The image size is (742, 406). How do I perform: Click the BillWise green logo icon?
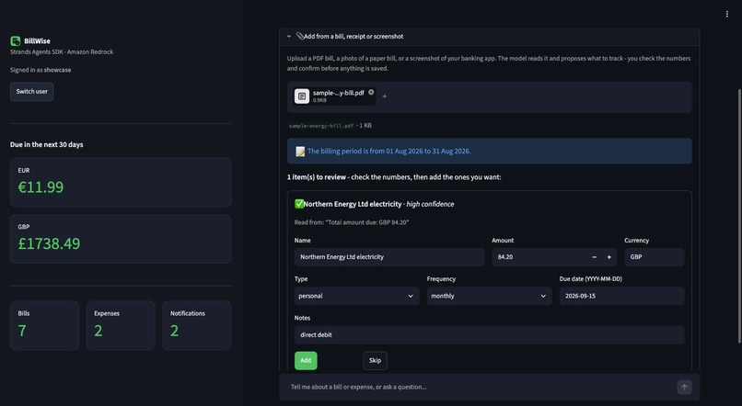(15, 41)
